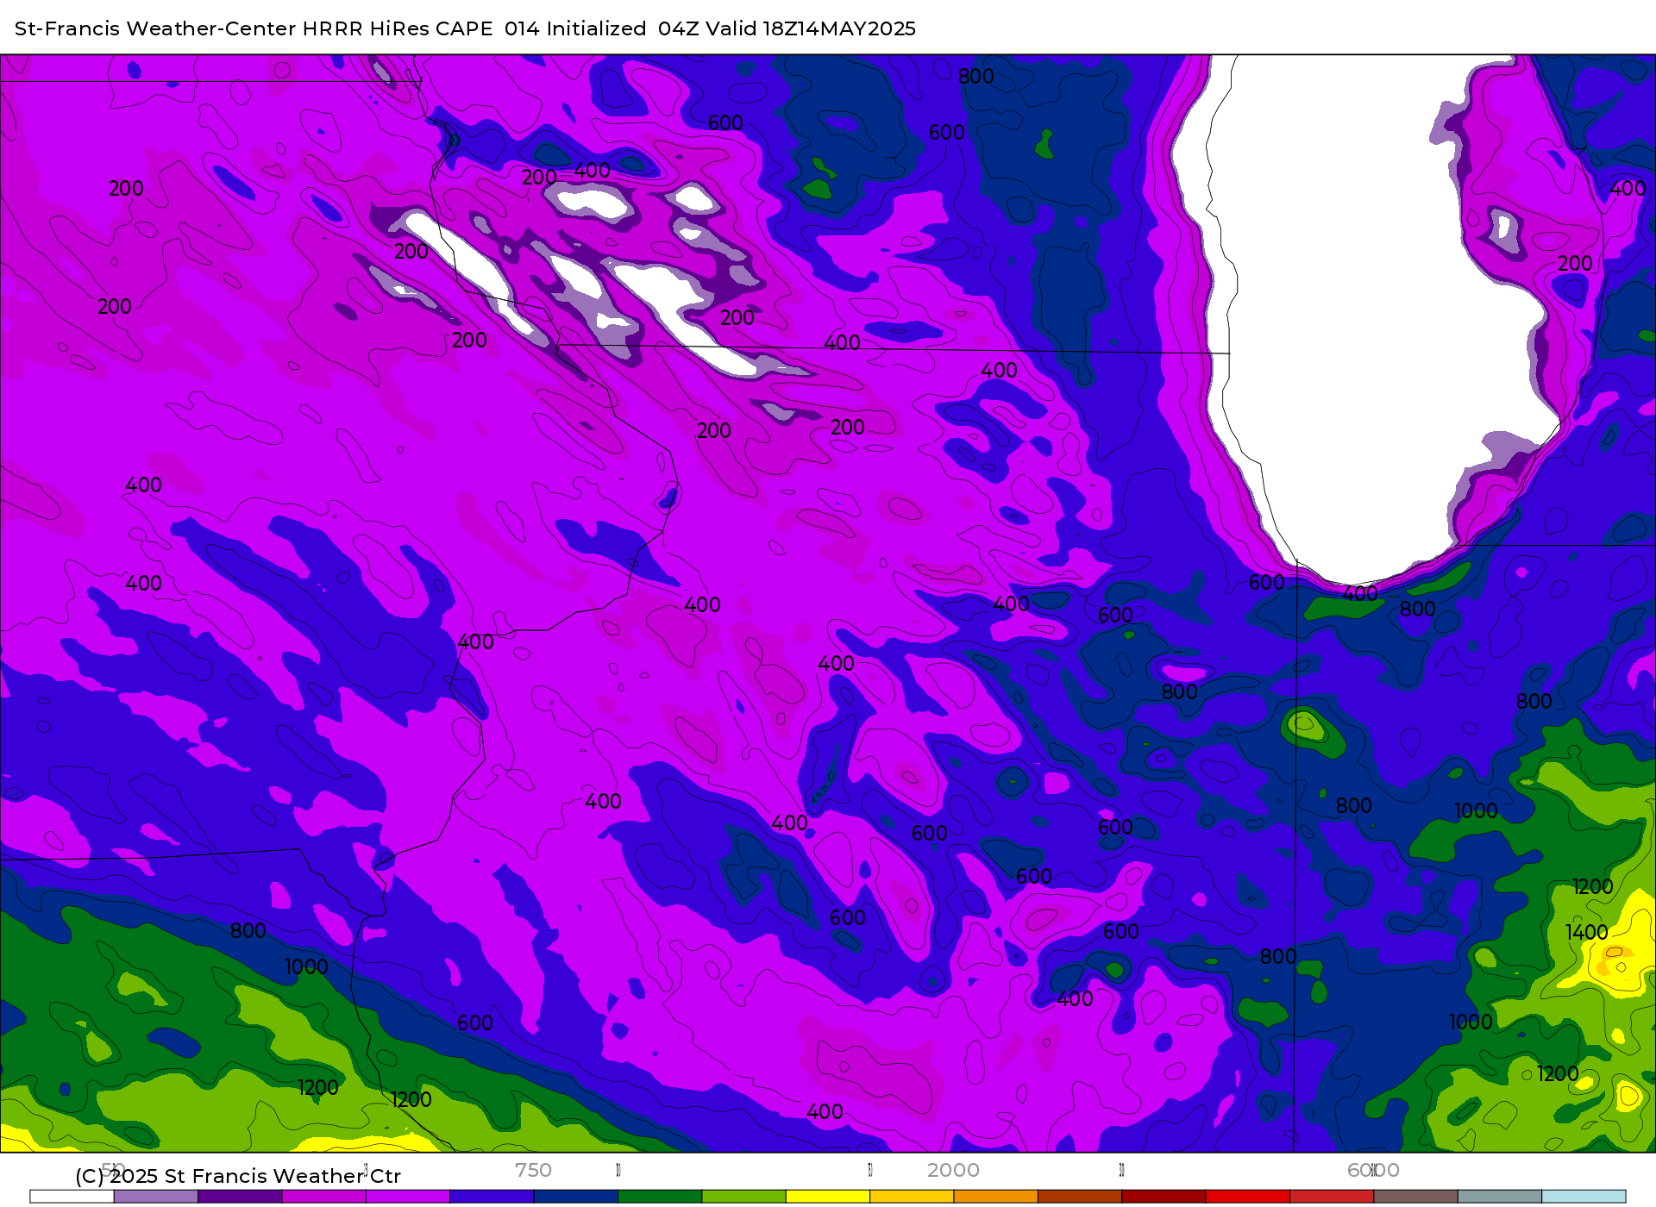Click the '2000' color bar label
The height and width of the screenshot is (1207, 1656).
(953, 1170)
